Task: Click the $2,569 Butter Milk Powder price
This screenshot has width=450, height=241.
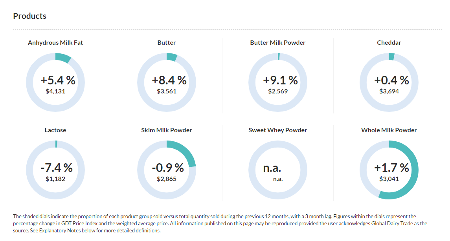Action: pos(278,91)
